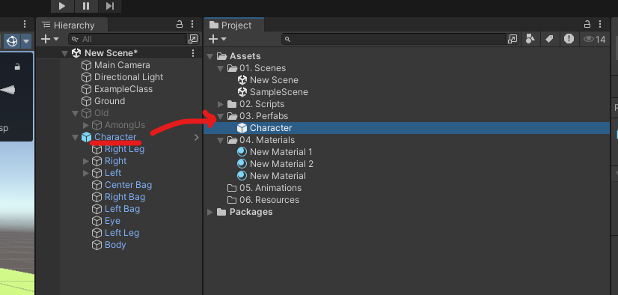Open the Scene view options dots menu
Screen dimensions: 618x295
point(25,25)
